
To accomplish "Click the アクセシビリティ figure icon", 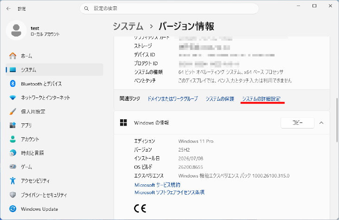I will pyautogui.click(x=13, y=181).
